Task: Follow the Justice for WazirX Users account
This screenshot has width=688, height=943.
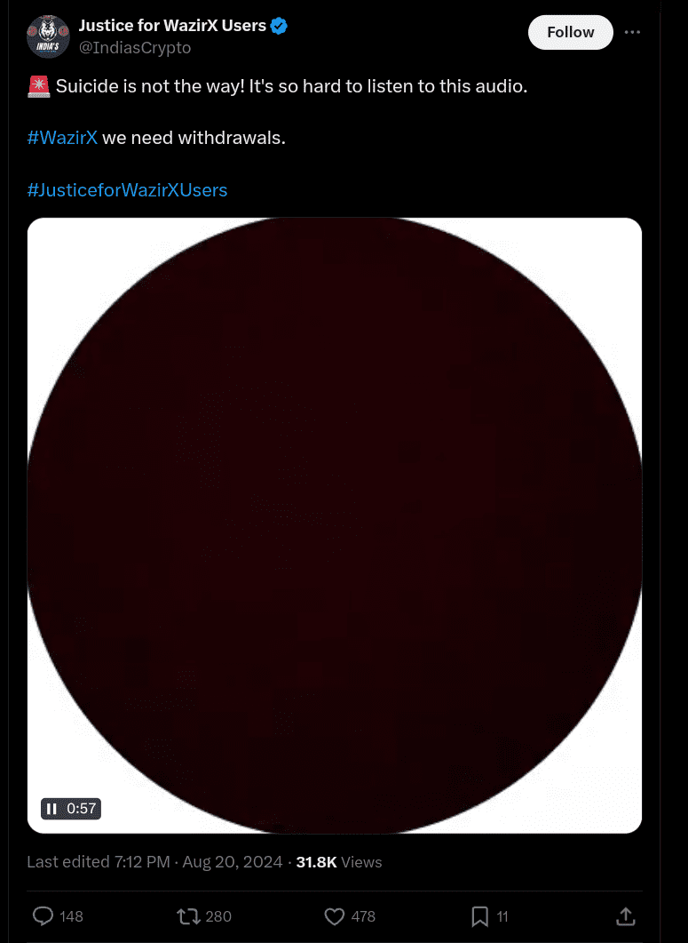Action: point(570,33)
